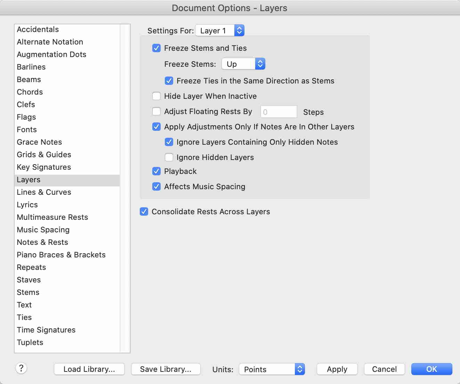Open the Freeze Stems direction dropdown
This screenshot has height=384, width=460.
tap(243, 64)
